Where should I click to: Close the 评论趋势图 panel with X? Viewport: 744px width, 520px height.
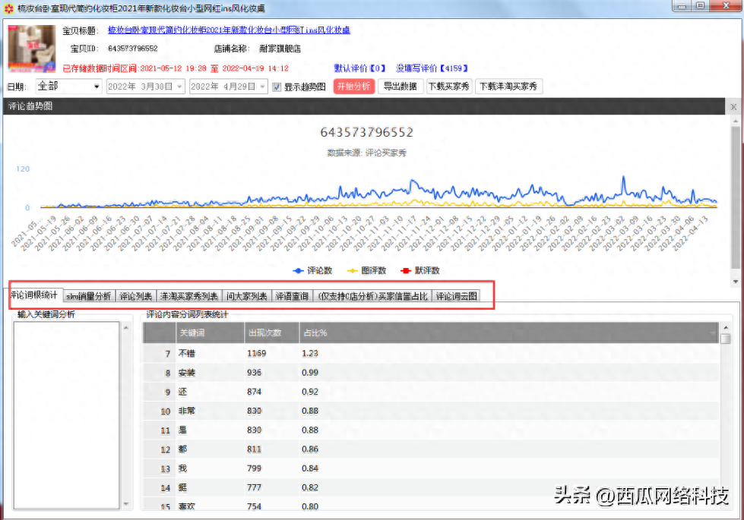733,107
